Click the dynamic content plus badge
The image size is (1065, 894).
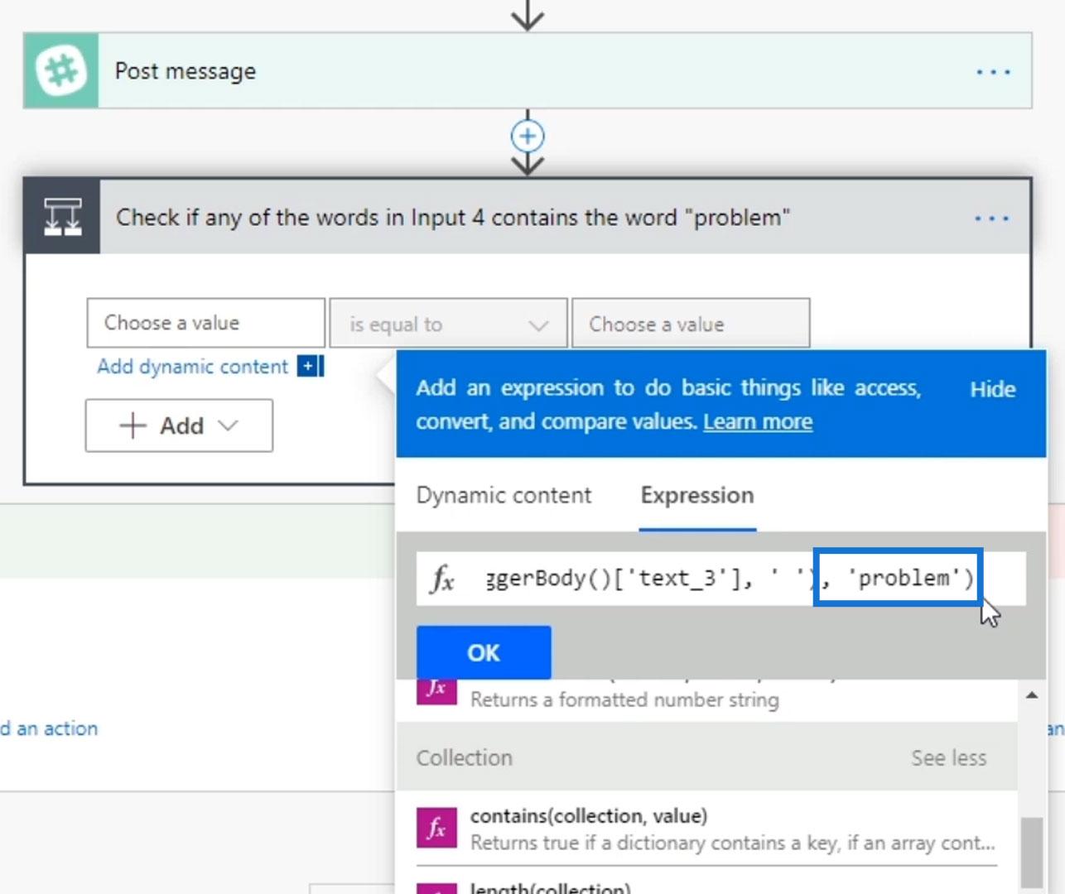310,366
